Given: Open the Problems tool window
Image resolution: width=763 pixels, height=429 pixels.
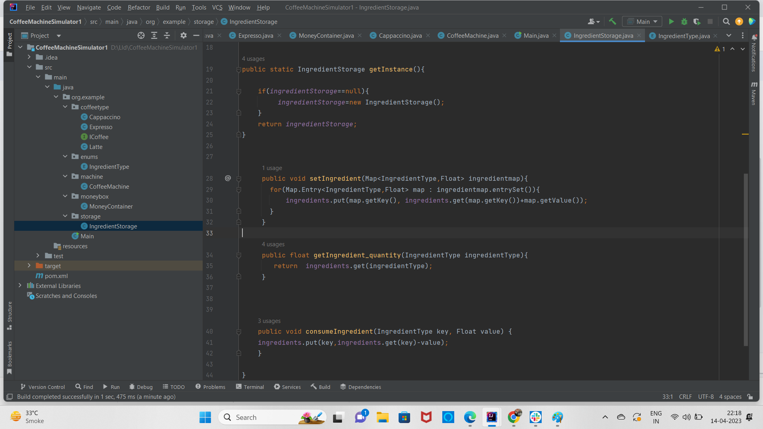Looking at the screenshot, I should click(210, 387).
